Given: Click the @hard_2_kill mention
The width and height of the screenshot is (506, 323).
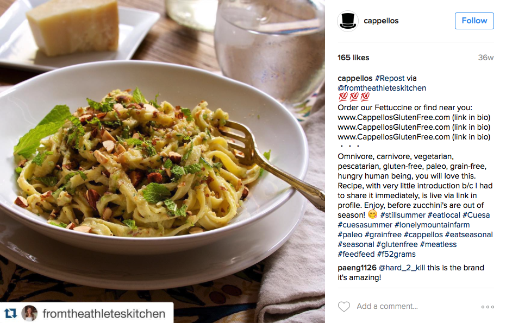Looking at the screenshot, I should (402, 268).
